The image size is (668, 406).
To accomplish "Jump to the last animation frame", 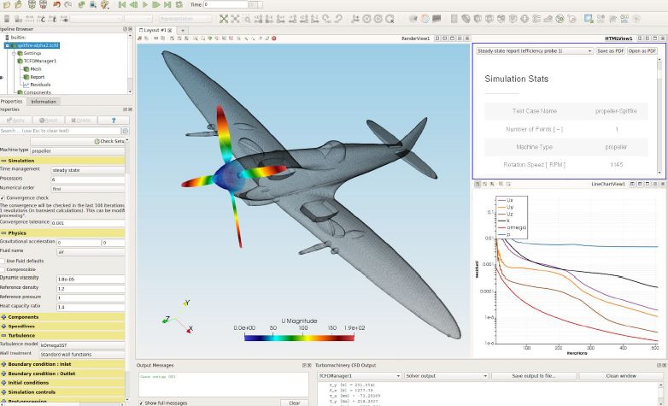I will tap(167, 4).
